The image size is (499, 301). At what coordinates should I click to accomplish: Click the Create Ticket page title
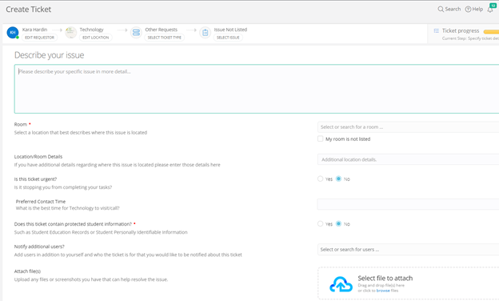[29, 10]
